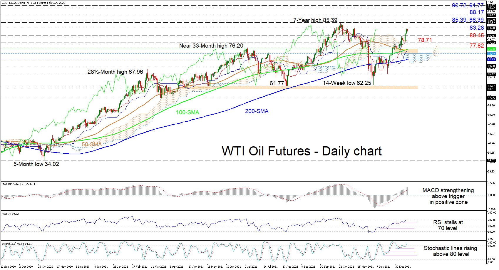Select the blue '200-SMA' label
This screenshot has width=499, height=270.
[257, 111]
